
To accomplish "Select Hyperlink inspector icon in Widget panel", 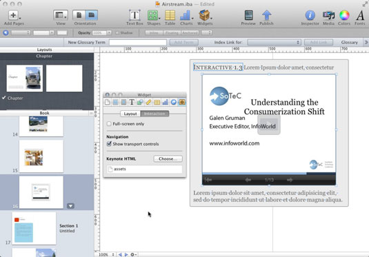I will click(174, 102).
